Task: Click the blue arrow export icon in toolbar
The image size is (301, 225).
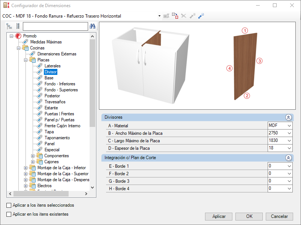Action: (201, 16)
